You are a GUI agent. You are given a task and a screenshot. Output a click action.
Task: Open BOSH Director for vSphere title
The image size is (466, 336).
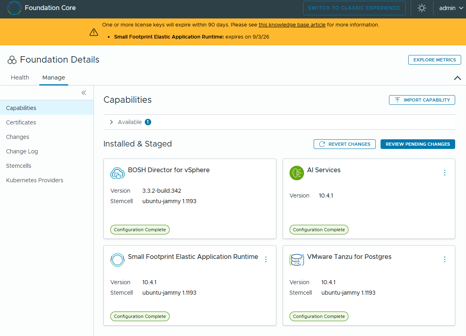click(168, 170)
